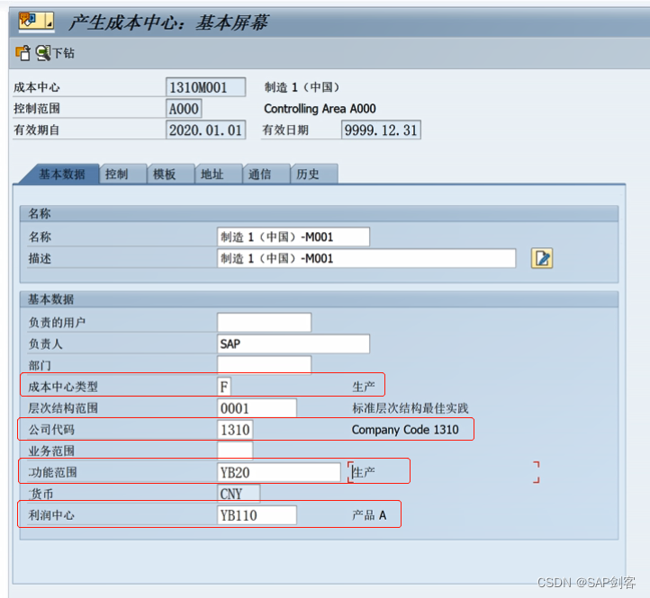Image resolution: width=650 pixels, height=598 pixels.
Task: Click the empty 业务范围 field
Action: 235,451
